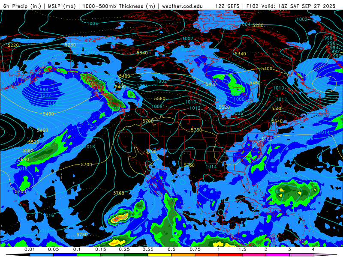Click the dark blue 0.05 precipitation swatch
Viewport: 343px width, 257px height.
tap(65, 255)
